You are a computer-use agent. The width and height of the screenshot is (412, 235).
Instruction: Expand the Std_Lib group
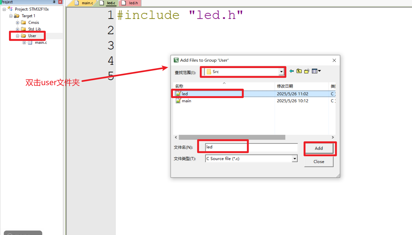18,29
